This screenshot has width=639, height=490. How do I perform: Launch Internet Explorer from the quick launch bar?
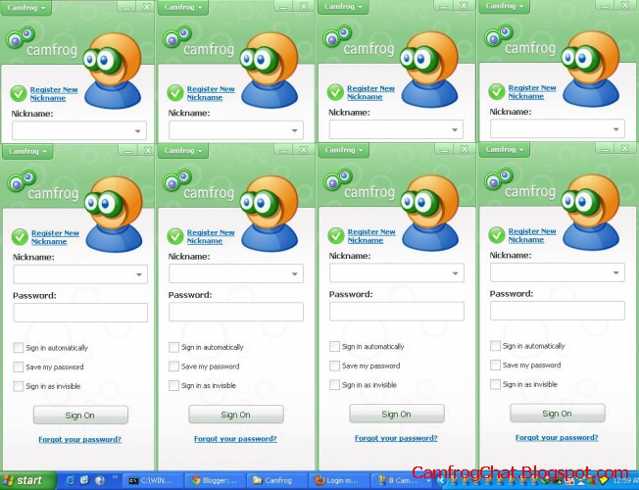click(x=71, y=480)
